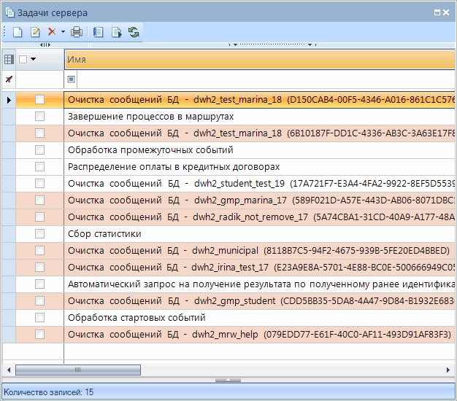Viewport: 457px width, 401px height.
Task: Click the pin icon in filter row
Action: 8,79
